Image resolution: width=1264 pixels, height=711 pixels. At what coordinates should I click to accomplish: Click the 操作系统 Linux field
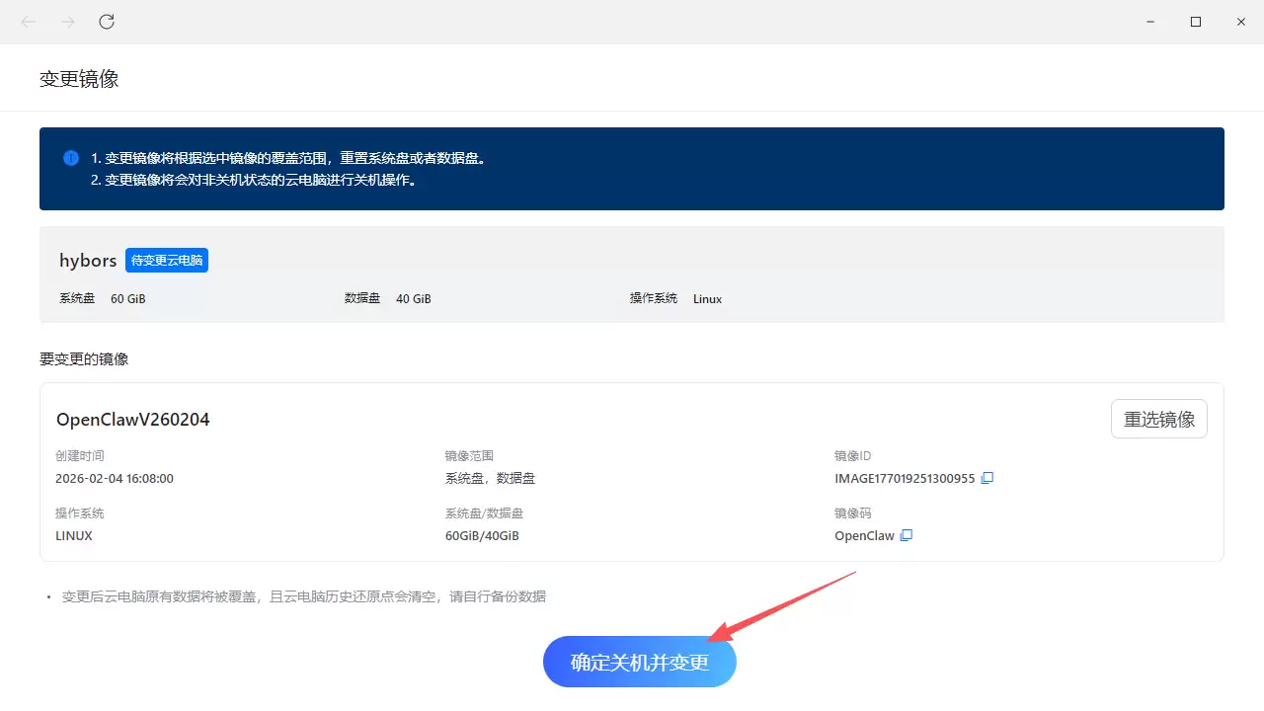click(677, 297)
